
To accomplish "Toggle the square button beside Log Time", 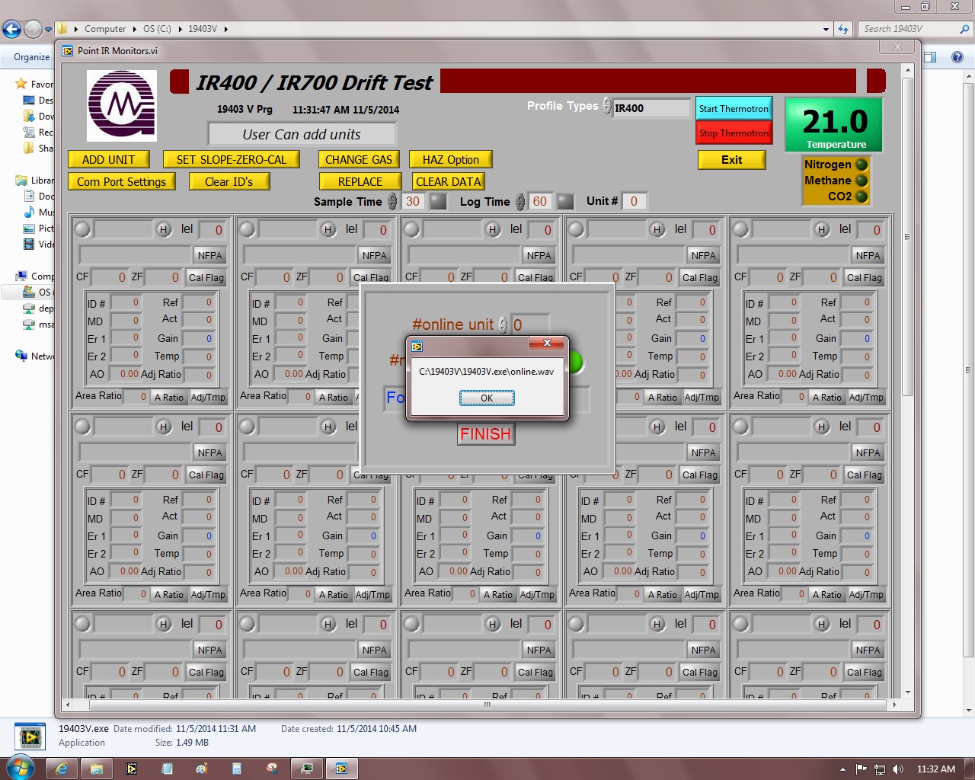I will 564,201.
